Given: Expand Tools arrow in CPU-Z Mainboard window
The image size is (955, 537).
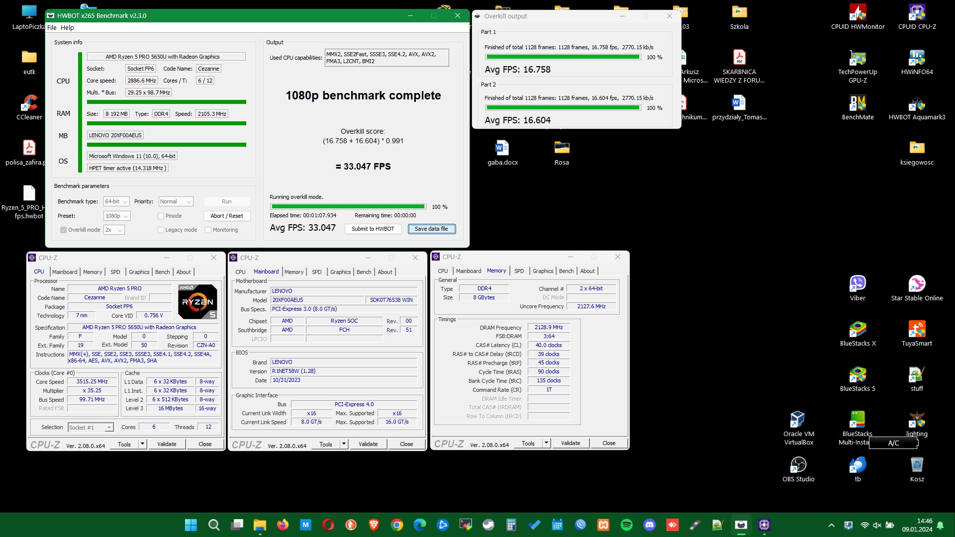Looking at the screenshot, I should [344, 444].
